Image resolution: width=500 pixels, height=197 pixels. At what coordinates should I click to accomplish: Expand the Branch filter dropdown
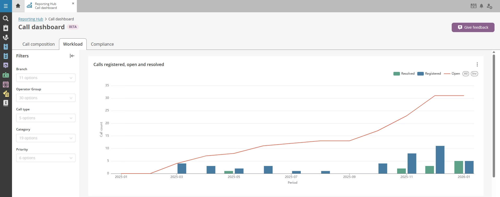click(x=46, y=78)
